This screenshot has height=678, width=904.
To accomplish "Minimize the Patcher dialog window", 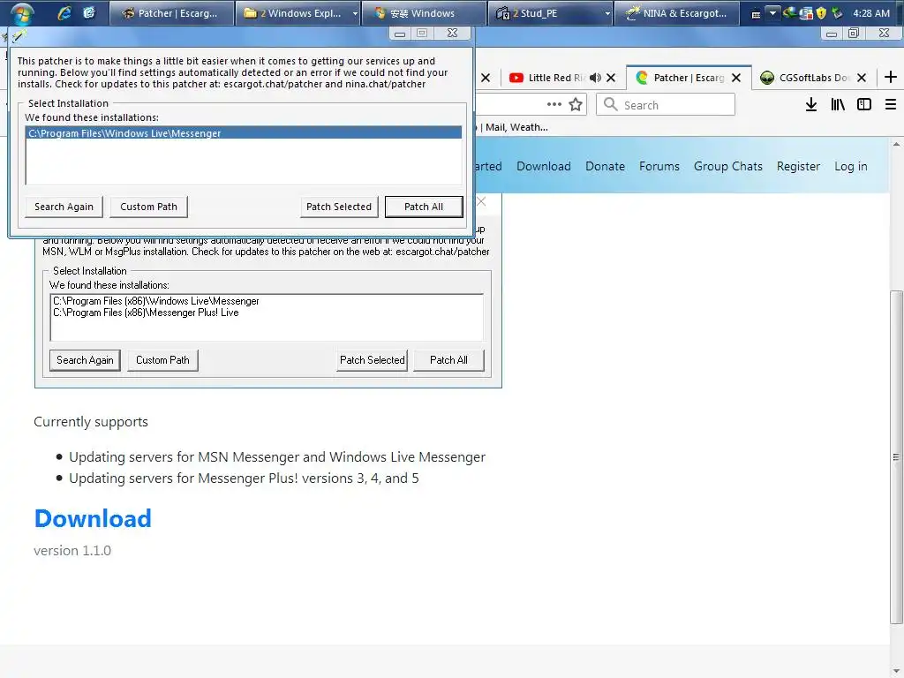I will pos(400,34).
